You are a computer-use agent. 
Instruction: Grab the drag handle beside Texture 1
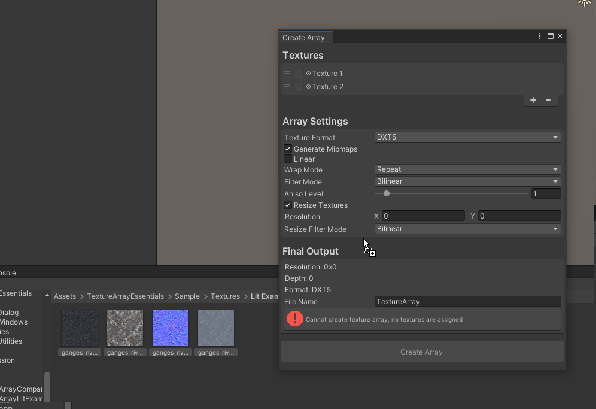coord(287,73)
